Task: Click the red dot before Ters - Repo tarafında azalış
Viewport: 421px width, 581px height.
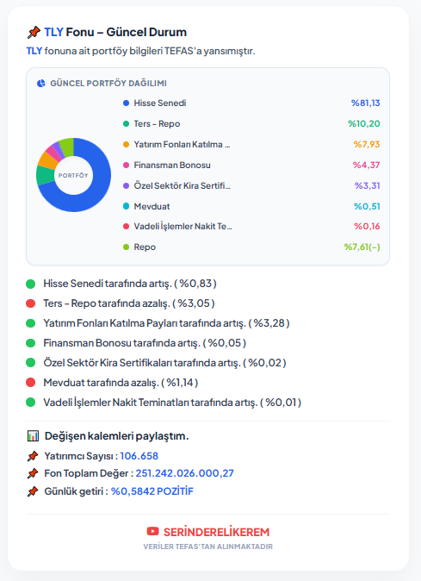Action: 31,303
